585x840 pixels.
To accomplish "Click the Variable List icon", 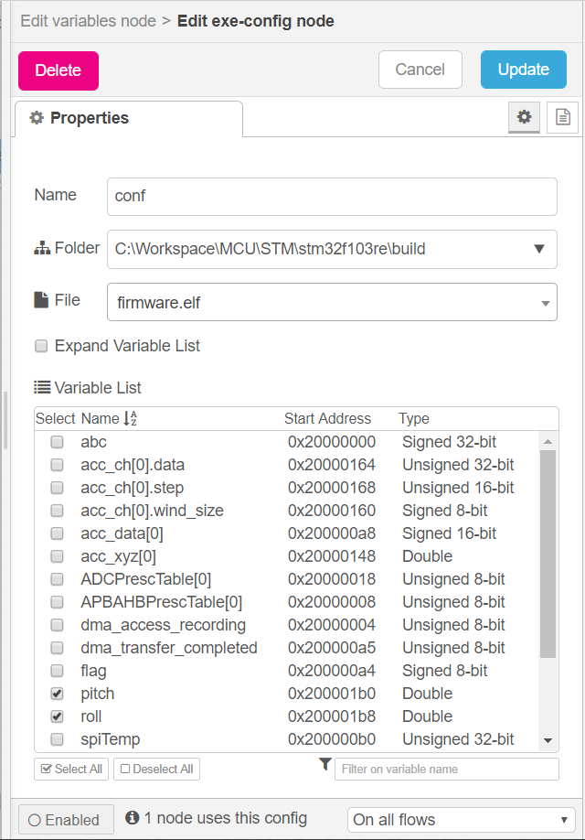I will coord(42,388).
